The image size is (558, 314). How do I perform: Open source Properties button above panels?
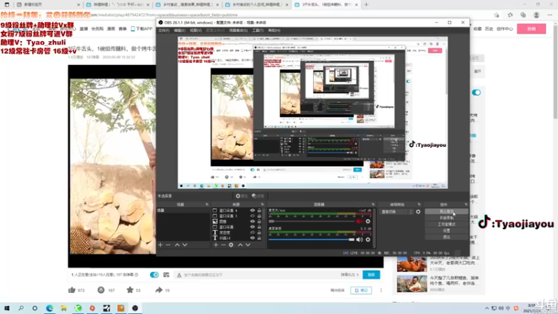(241, 196)
